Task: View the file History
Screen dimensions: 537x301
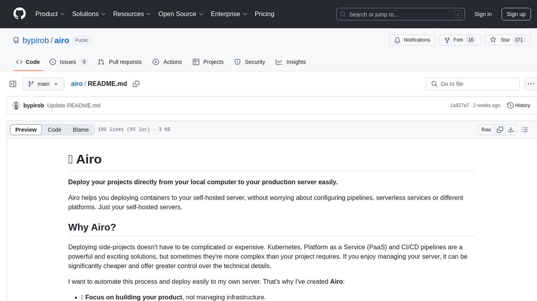Action: [518, 106]
